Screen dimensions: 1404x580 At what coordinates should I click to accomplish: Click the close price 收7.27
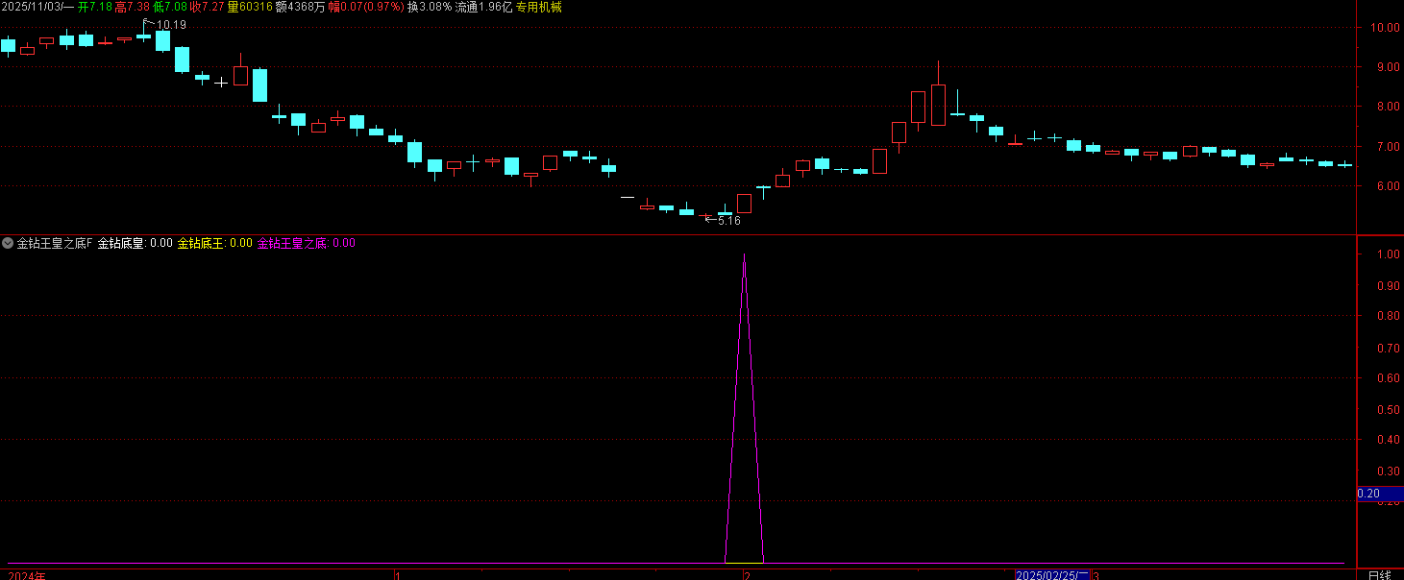[x=207, y=7]
